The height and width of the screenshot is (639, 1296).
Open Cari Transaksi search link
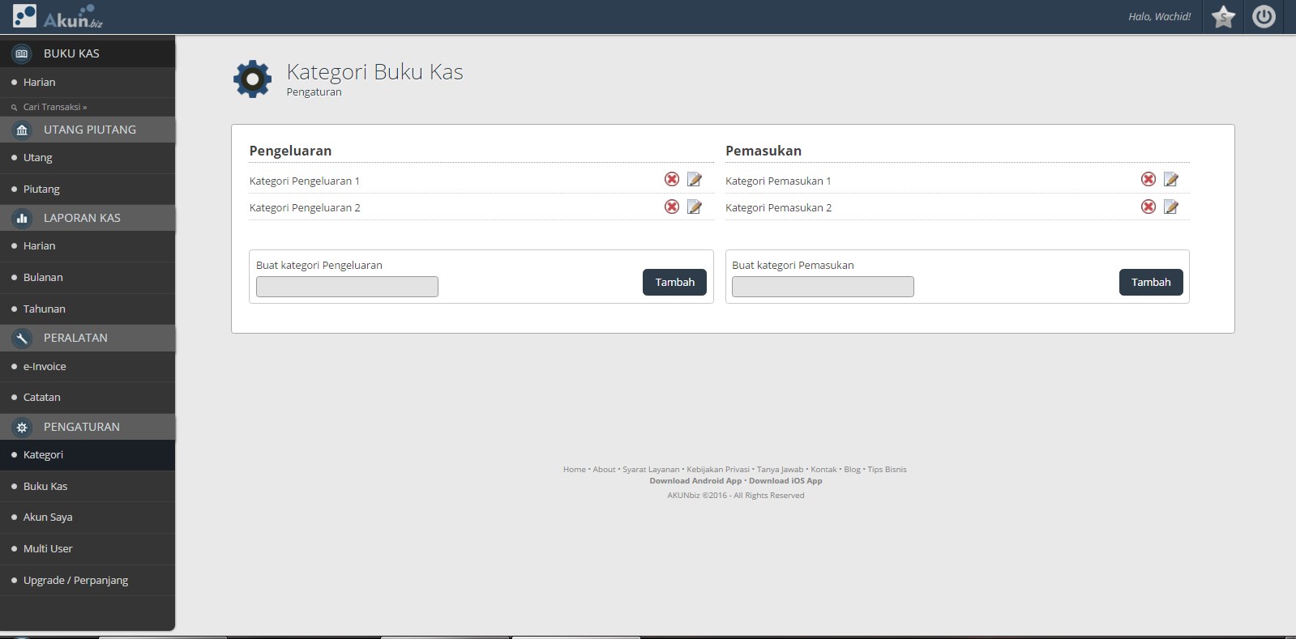click(x=55, y=107)
